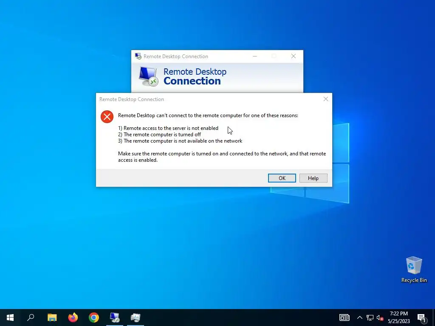Click the error dialog's title bar text
Screen dimensions: 435x326
tap(132, 99)
